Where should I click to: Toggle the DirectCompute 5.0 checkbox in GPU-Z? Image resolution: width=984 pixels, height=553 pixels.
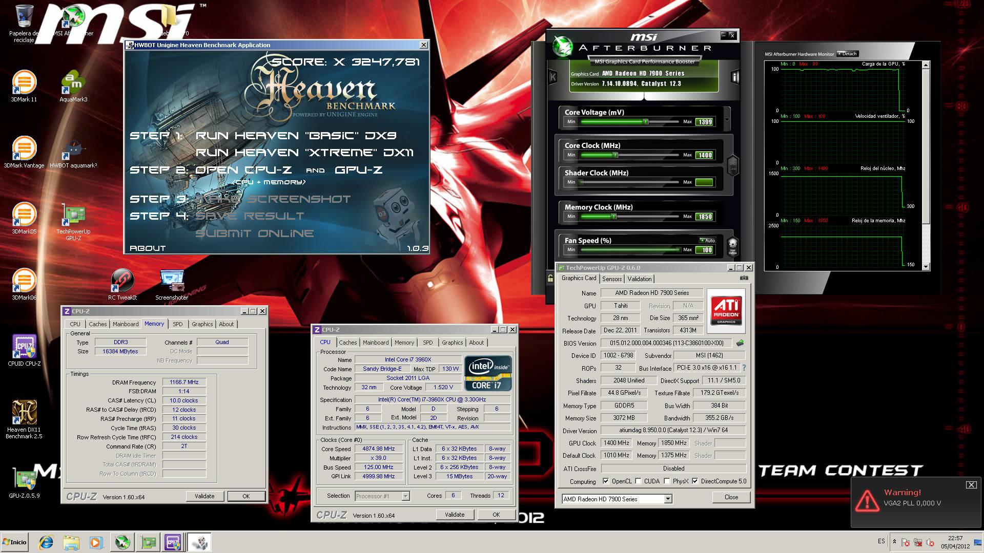(x=695, y=481)
